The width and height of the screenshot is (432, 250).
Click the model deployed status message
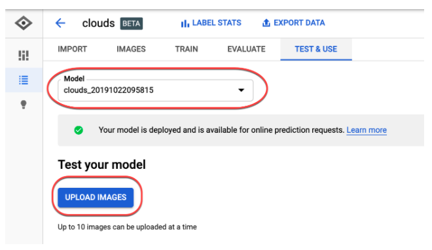(x=221, y=130)
